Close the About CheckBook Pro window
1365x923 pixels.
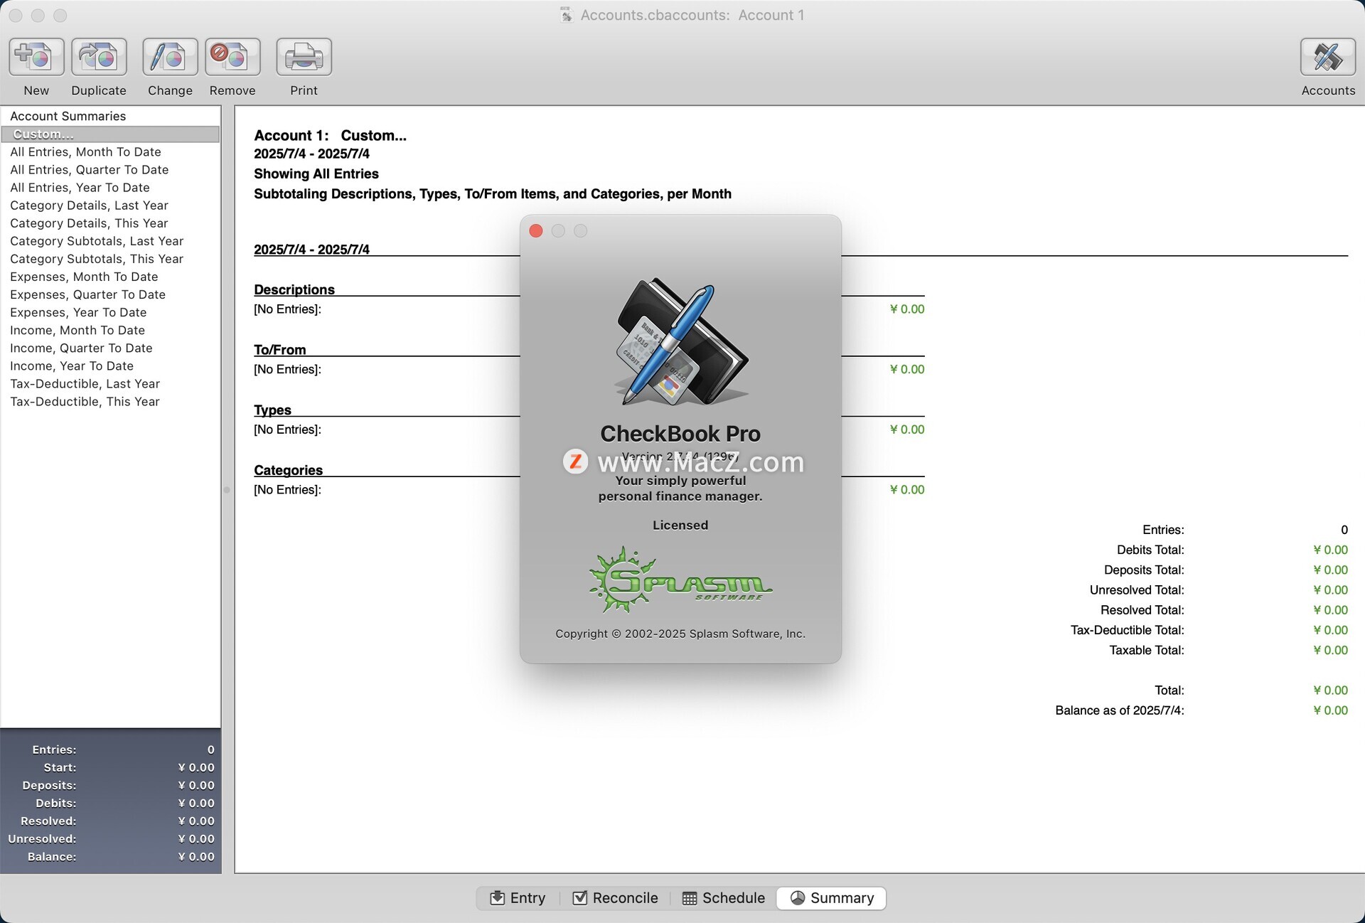tap(536, 231)
